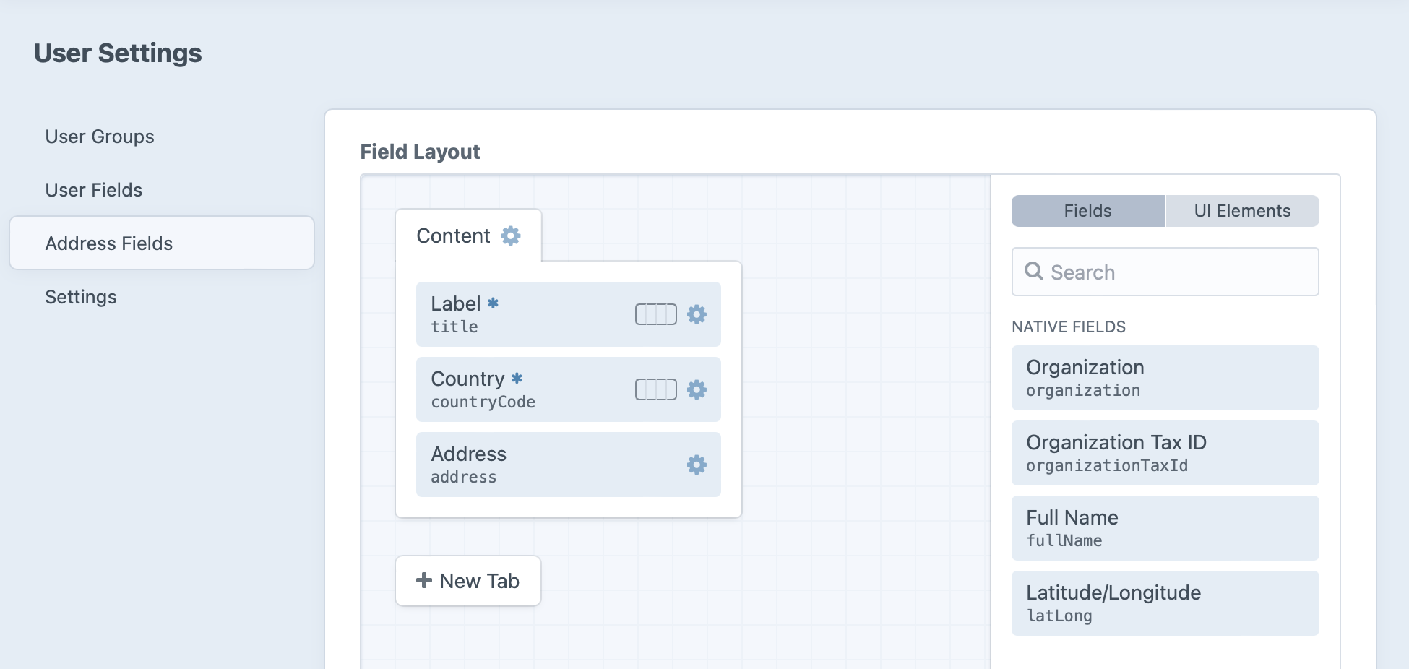Viewport: 1409px width, 669px height.
Task: Open the User Settings heading link
Action: (119, 52)
